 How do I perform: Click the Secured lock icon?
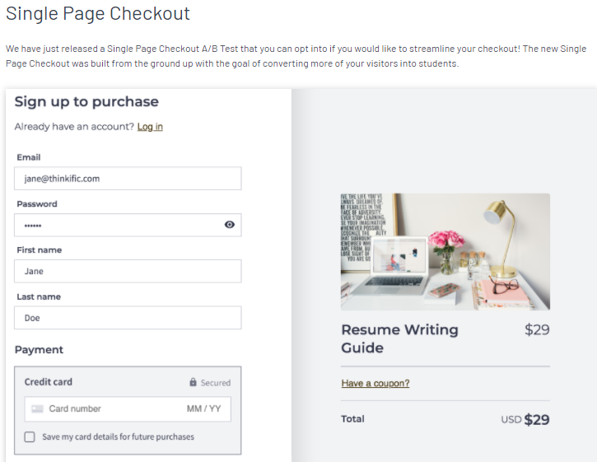click(193, 382)
